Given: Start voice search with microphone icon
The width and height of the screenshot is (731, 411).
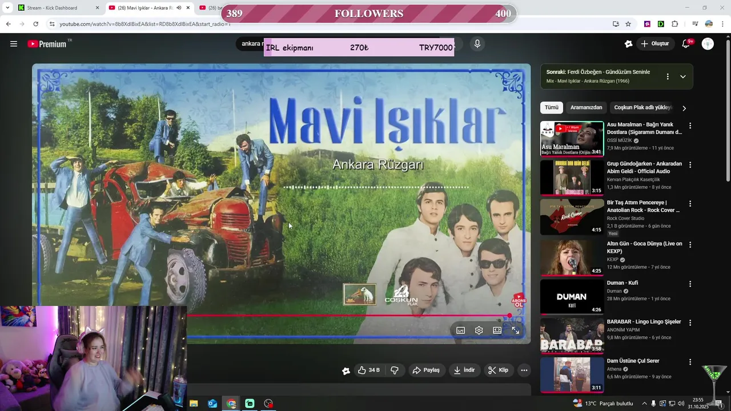Looking at the screenshot, I should point(477,44).
